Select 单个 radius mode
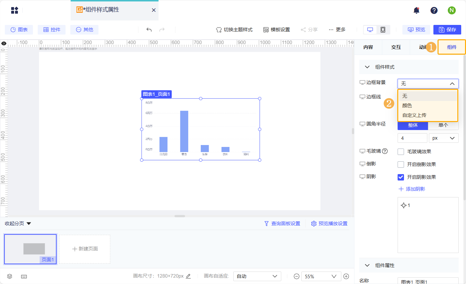 pyautogui.click(x=443, y=125)
